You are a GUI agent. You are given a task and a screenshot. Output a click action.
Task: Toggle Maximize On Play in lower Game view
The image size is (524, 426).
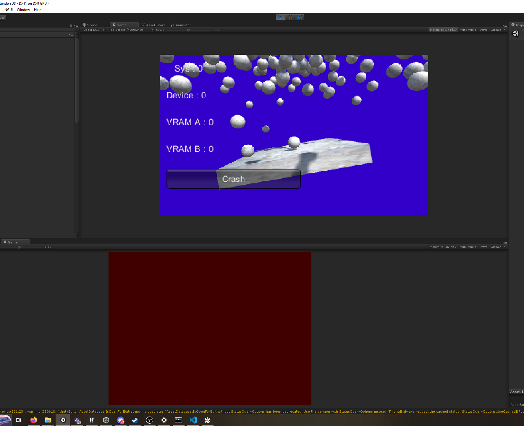[x=443, y=247]
